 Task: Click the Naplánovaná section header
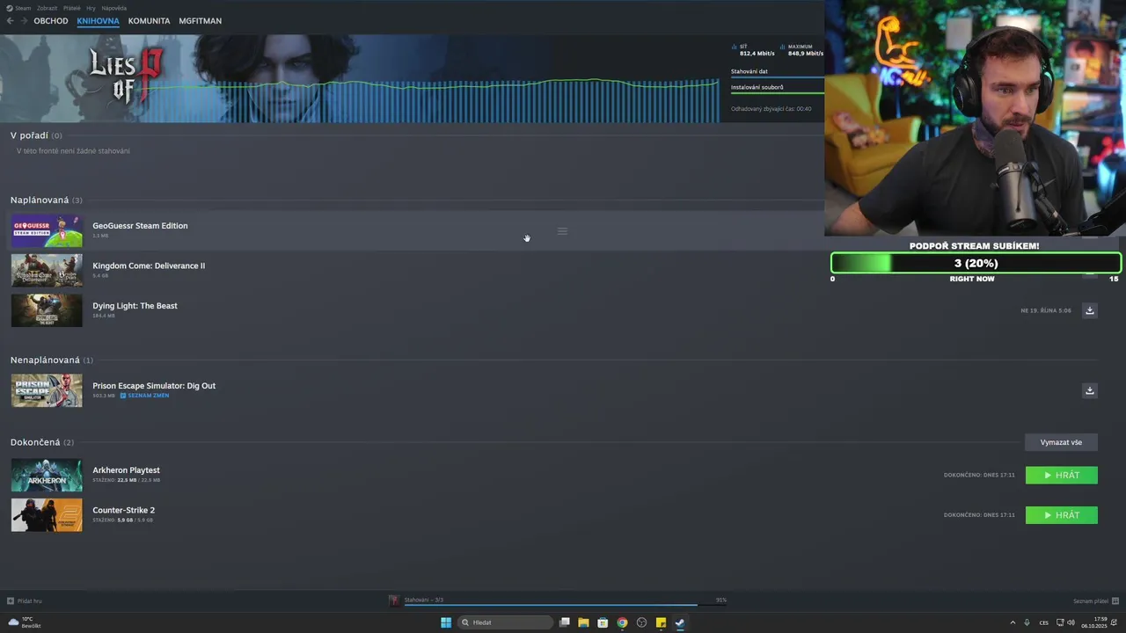(47, 200)
